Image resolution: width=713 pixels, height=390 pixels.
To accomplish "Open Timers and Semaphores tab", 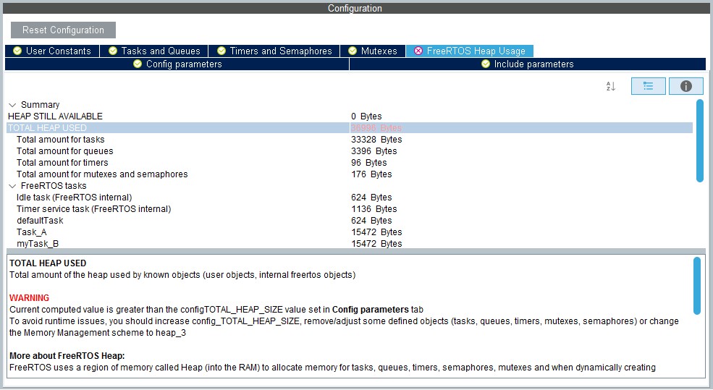I will 274,51.
